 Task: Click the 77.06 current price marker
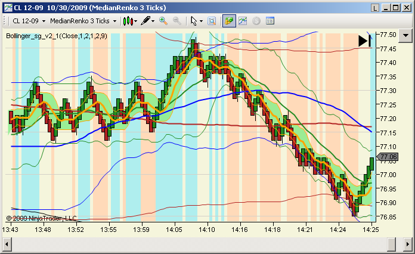click(x=387, y=157)
